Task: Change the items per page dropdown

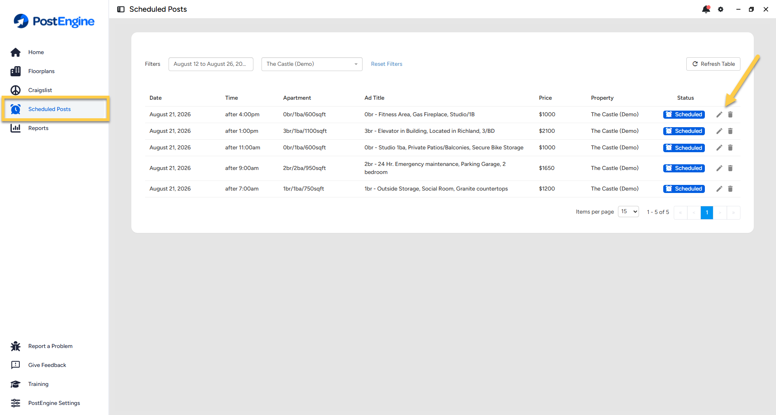Action: click(628, 212)
